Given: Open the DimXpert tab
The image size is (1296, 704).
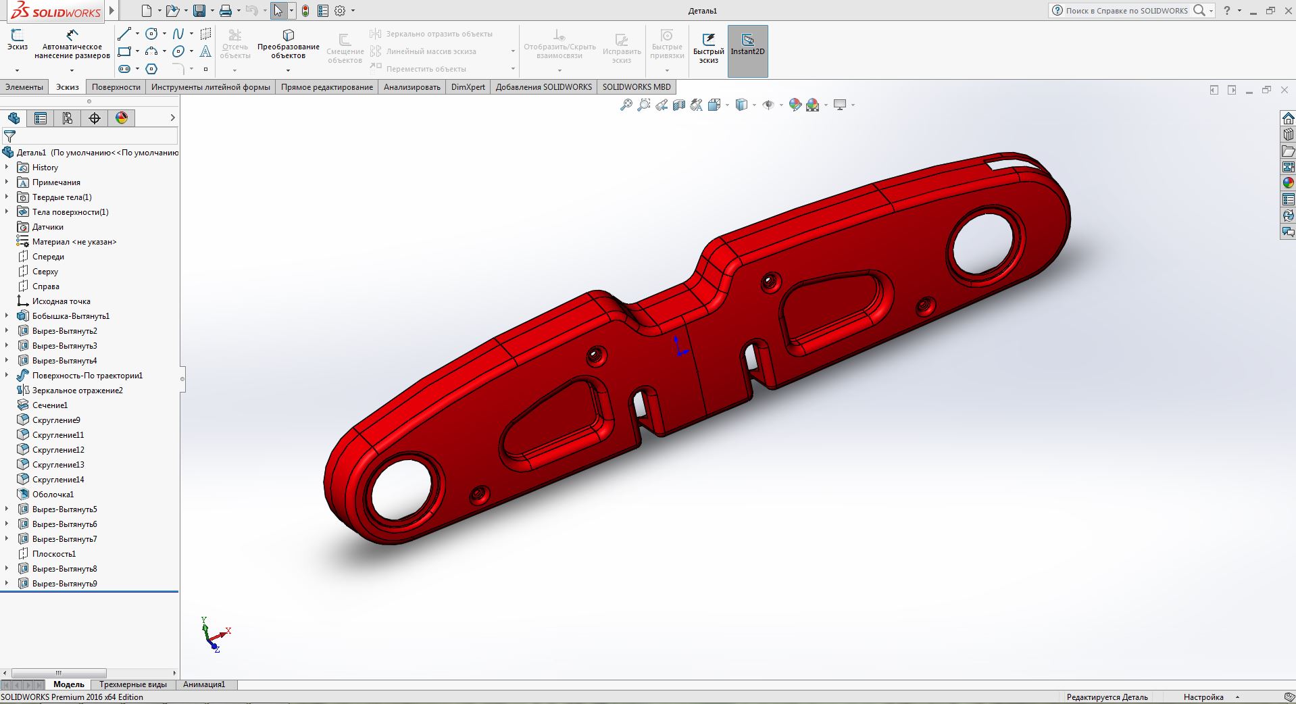Looking at the screenshot, I should [x=468, y=86].
